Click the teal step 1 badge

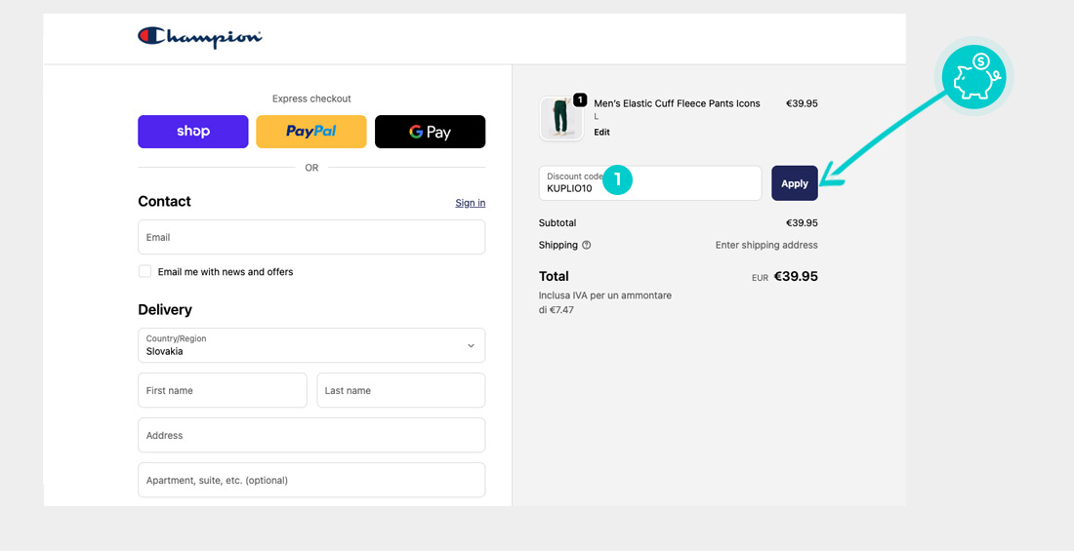click(617, 180)
